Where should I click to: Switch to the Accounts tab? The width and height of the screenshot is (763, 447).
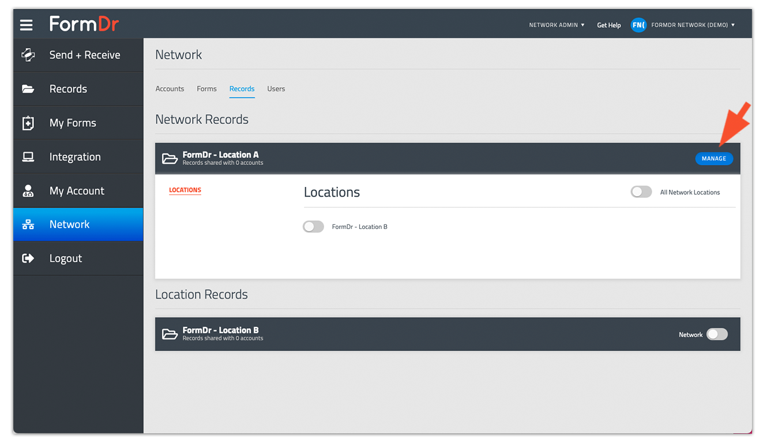point(170,89)
